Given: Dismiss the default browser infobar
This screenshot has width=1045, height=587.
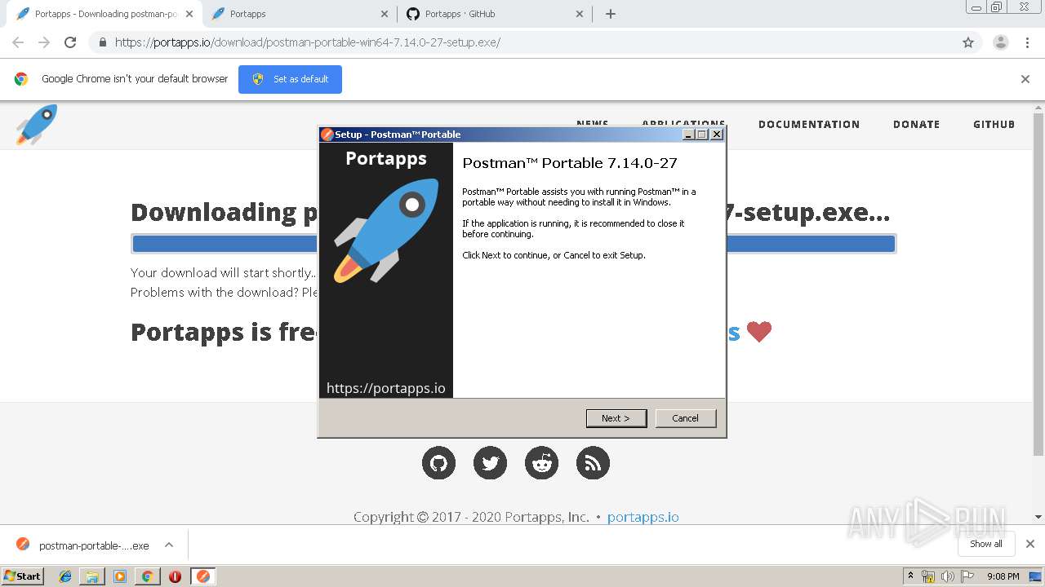Looking at the screenshot, I should pyautogui.click(x=1025, y=79).
